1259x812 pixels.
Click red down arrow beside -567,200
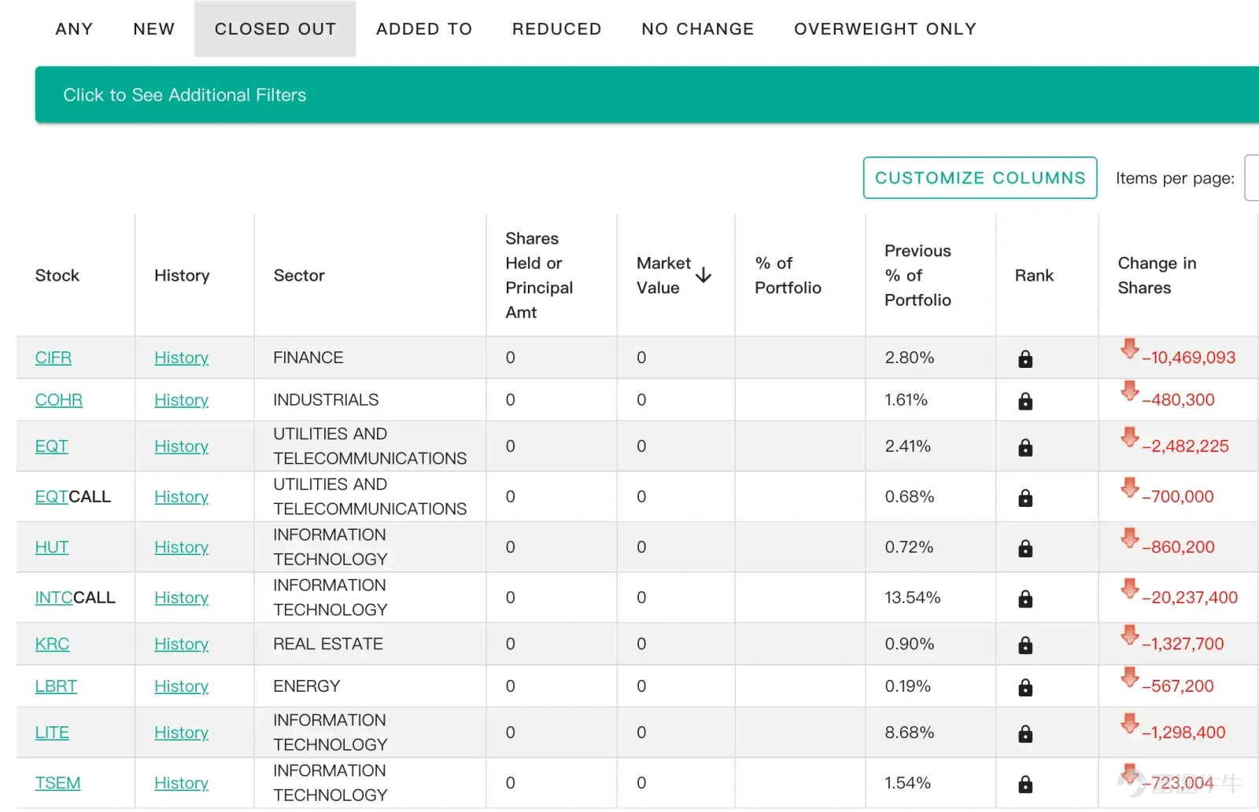point(1129,677)
